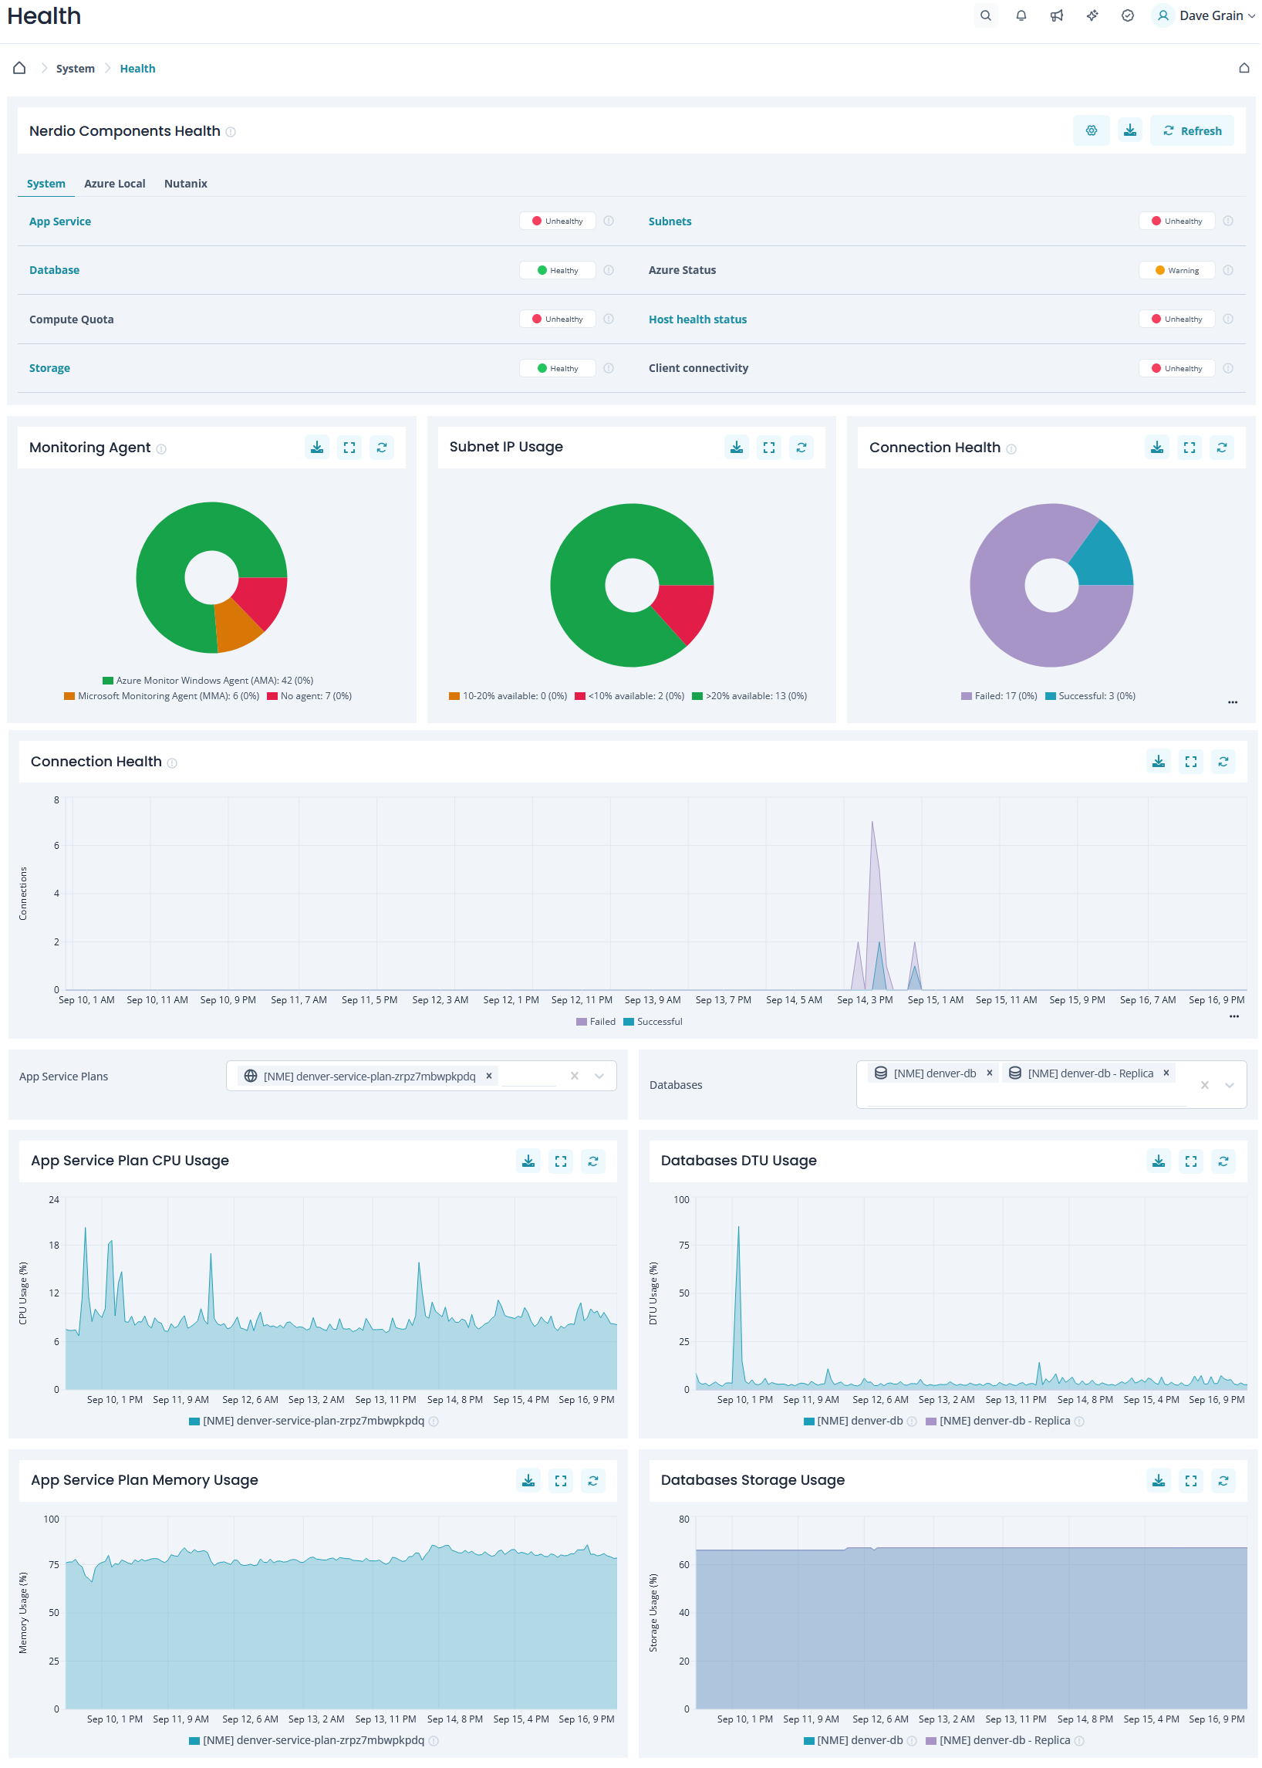Open more options on Connection Health timeline

click(1234, 1017)
